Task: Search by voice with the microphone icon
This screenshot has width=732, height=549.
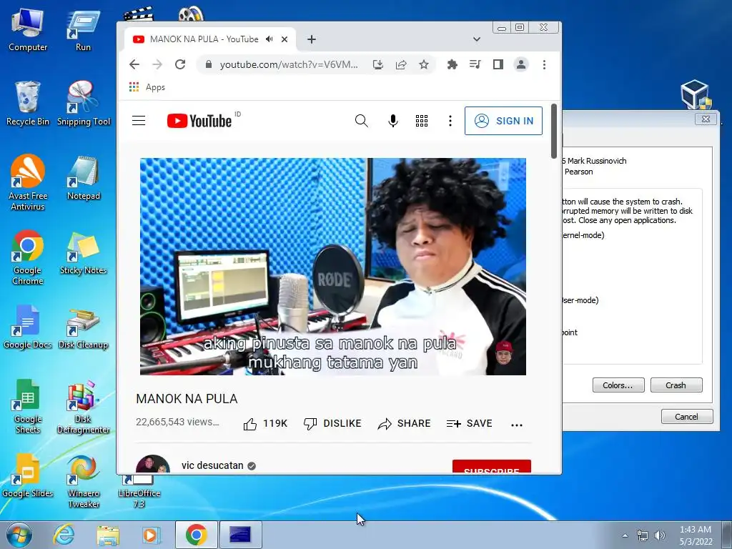Action: [x=393, y=121]
